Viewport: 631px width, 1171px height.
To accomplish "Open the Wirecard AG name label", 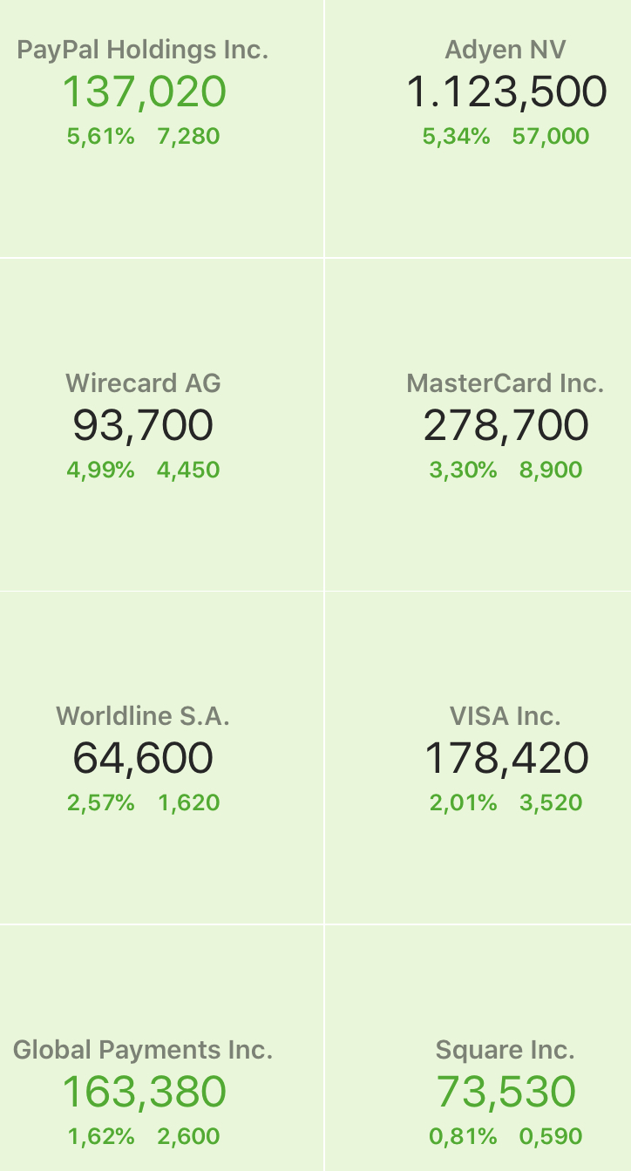I will [143, 382].
